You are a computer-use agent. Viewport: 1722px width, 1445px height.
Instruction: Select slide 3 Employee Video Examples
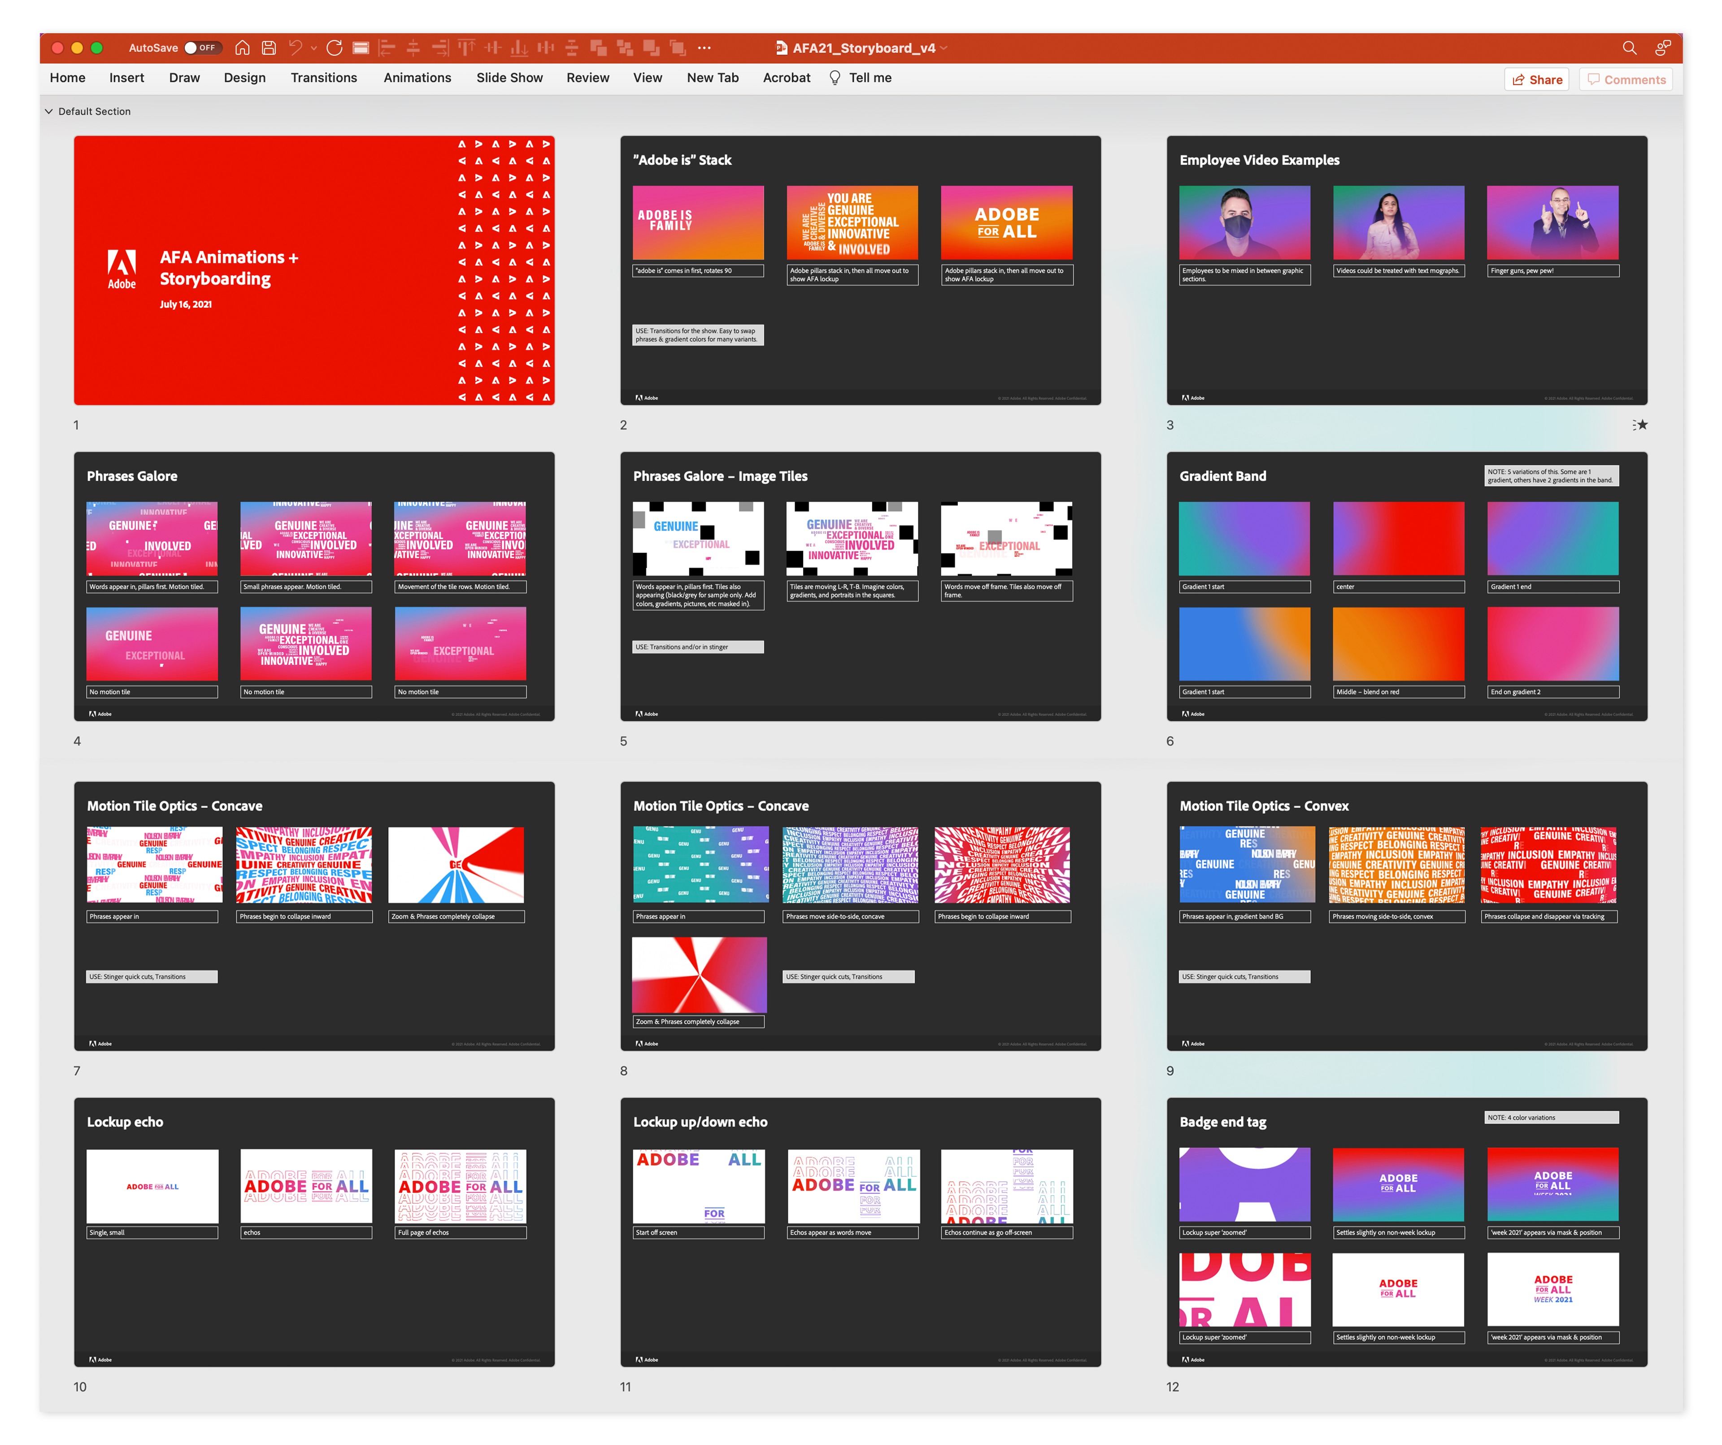(1407, 270)
